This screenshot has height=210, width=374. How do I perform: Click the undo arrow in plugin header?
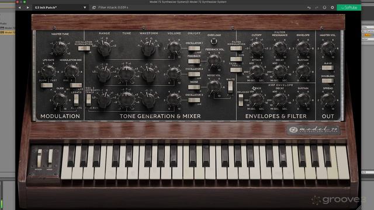pyautogui.click(x=309, y=8)
